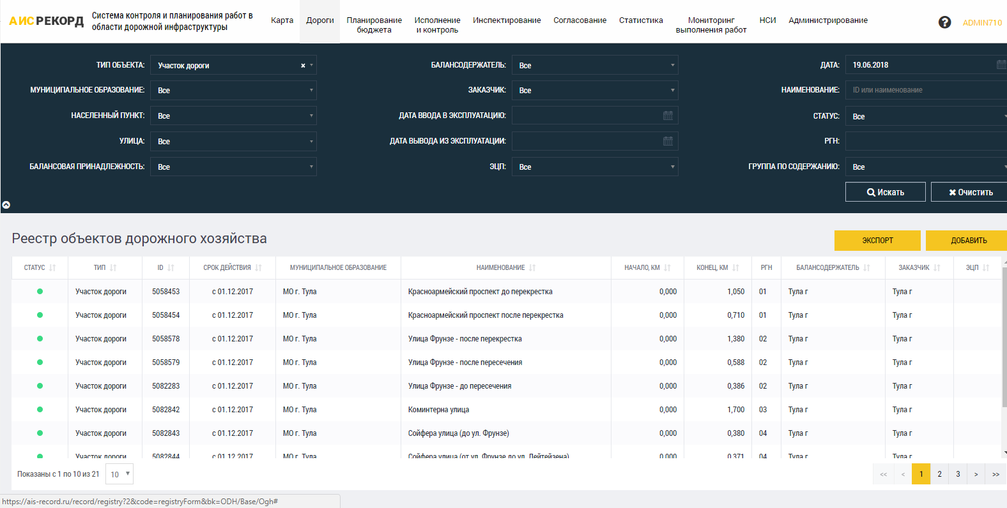
Task: Select row Улица Фрунзе - до пересечения
Action: tap(506, 386)
